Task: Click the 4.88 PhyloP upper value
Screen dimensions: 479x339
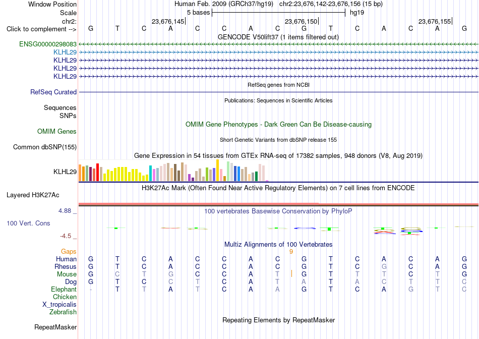Action: [x=65, y=211]
